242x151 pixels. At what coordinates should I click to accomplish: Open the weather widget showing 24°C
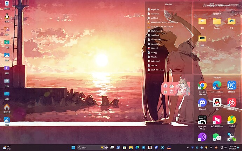pyautogui.click(x=7, y=147)
